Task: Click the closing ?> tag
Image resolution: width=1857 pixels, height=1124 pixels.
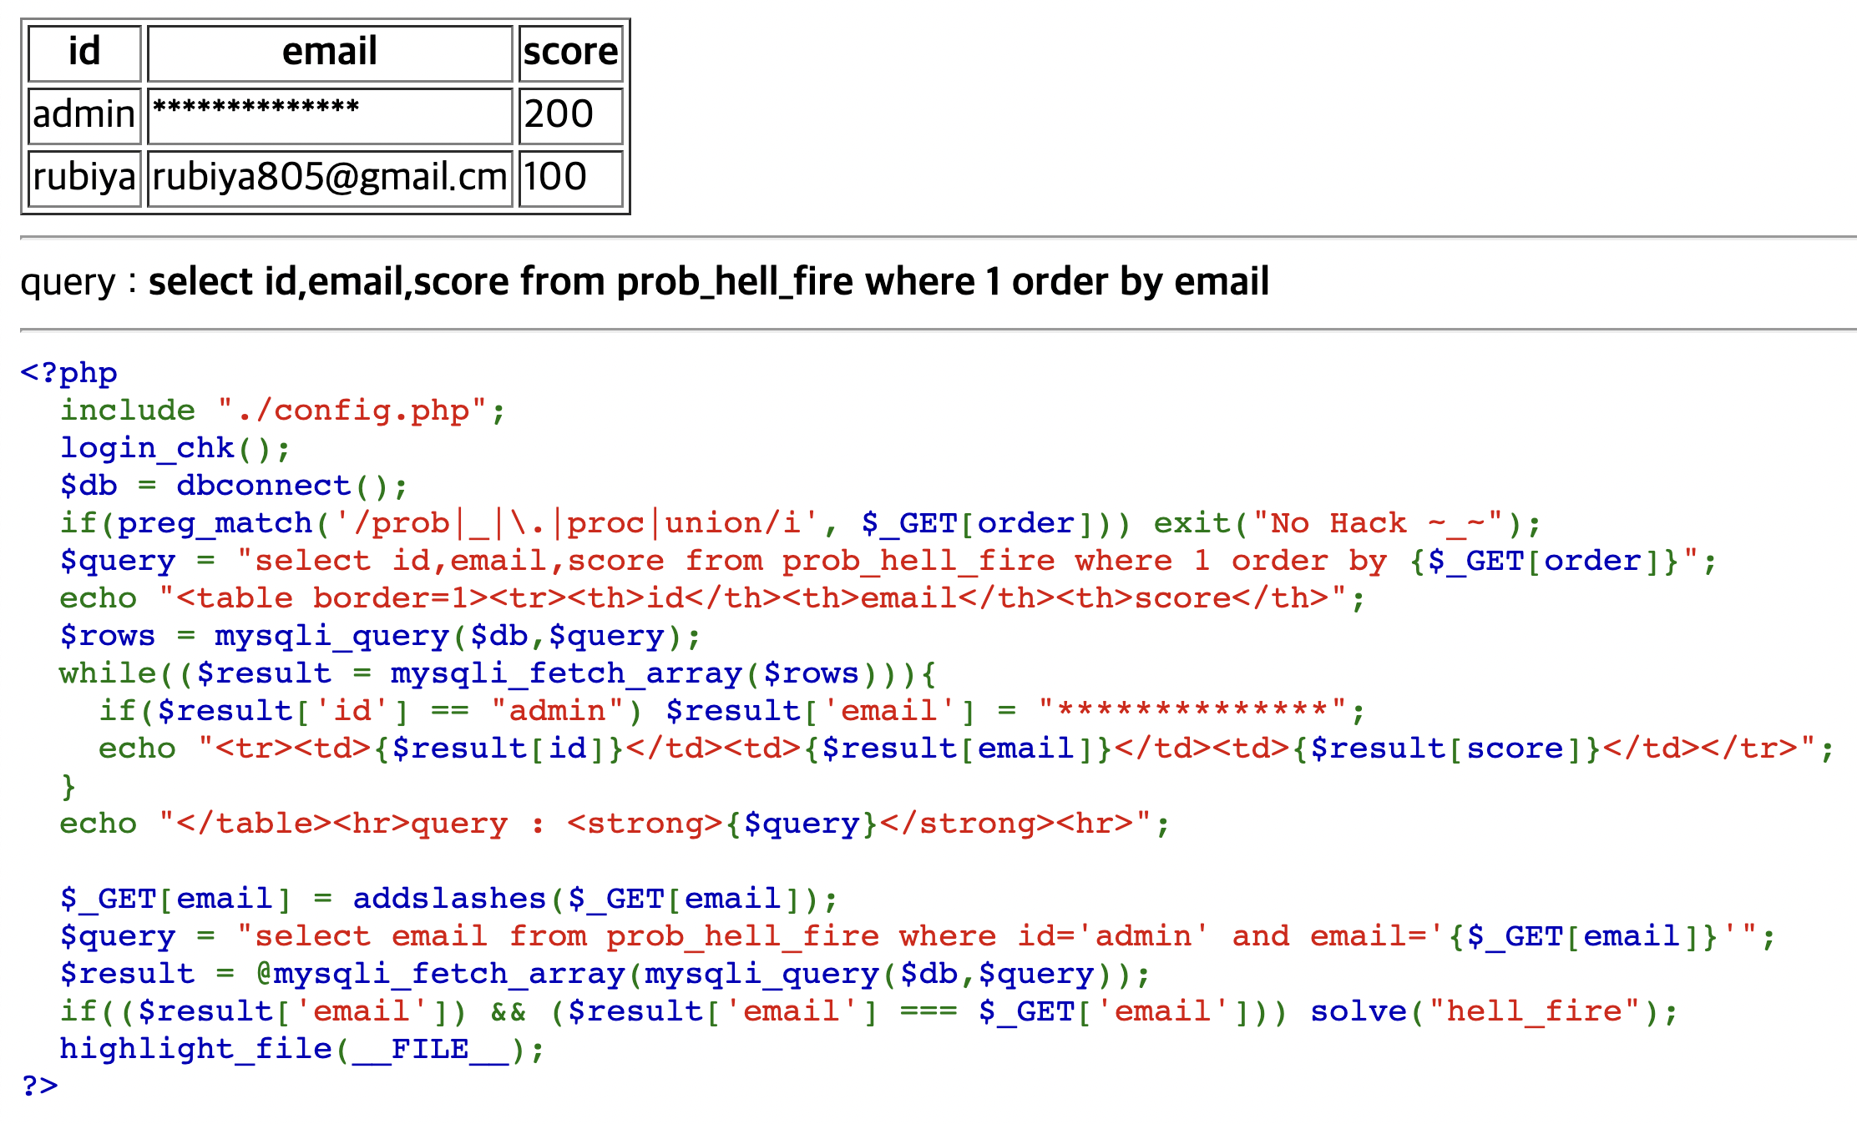Action: (x=39, y=1086)
